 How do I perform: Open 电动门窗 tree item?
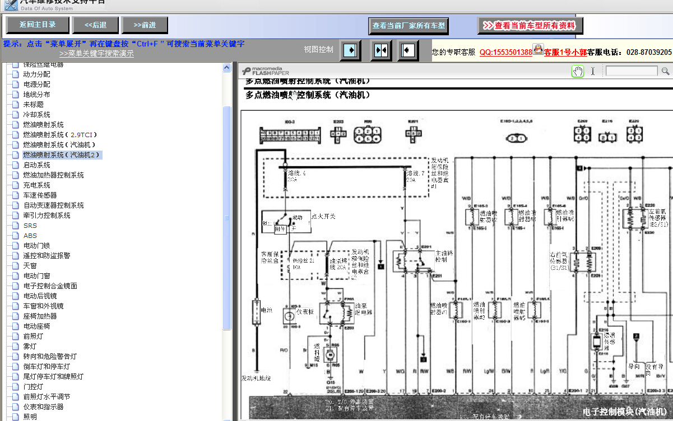36,275
